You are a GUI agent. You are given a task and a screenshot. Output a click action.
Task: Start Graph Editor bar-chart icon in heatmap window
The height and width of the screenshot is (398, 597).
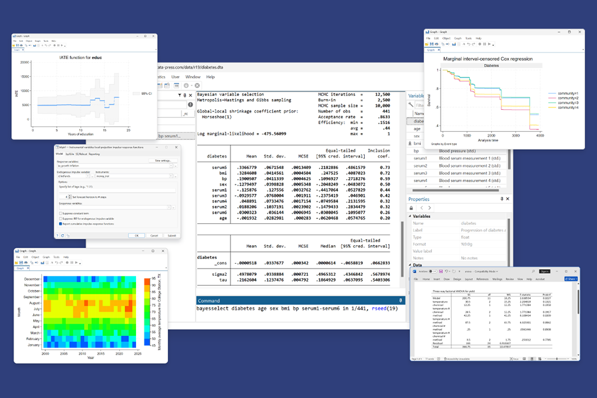[x=42, y=263]
